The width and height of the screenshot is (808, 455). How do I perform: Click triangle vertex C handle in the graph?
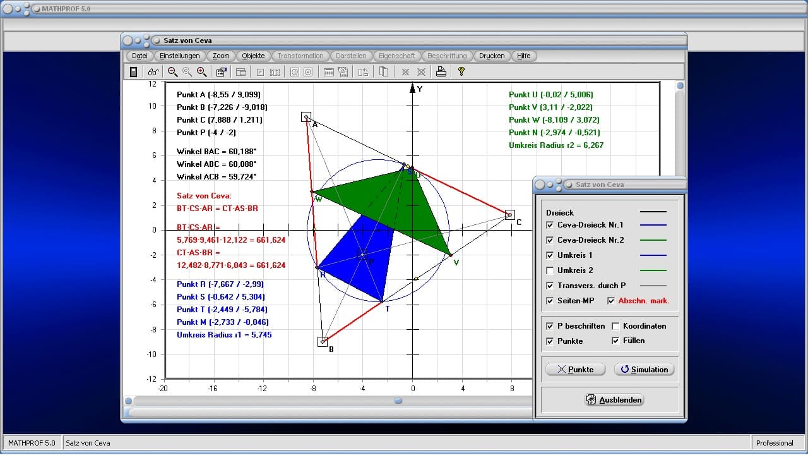click(x=510, y=215)
